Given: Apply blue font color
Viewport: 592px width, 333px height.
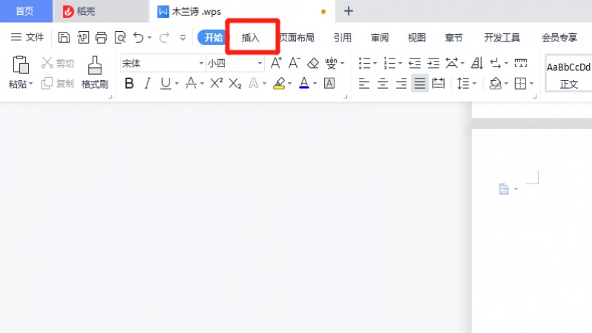Looking at the screenshot, I should coord(304,83).
